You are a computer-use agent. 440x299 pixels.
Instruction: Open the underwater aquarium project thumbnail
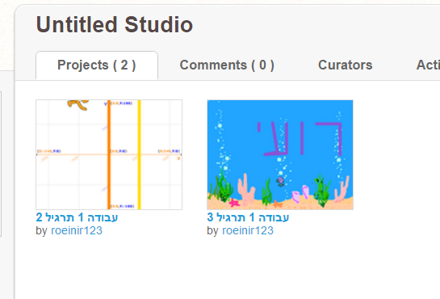click(280, 154)
